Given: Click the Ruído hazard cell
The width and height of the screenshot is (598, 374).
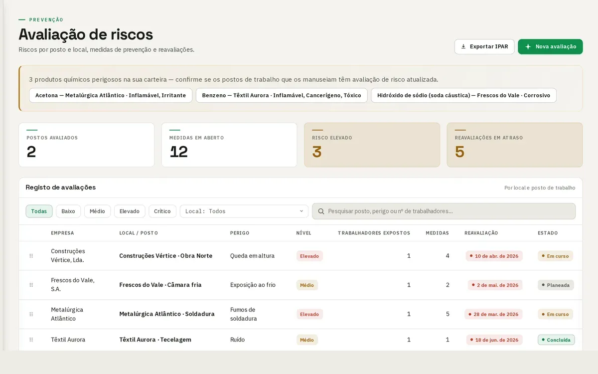Looking at the screenshot, I should (237, 340).
